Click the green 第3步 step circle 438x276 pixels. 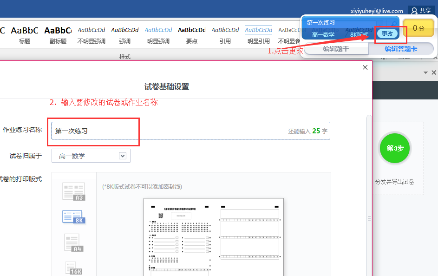click(394, 148)
